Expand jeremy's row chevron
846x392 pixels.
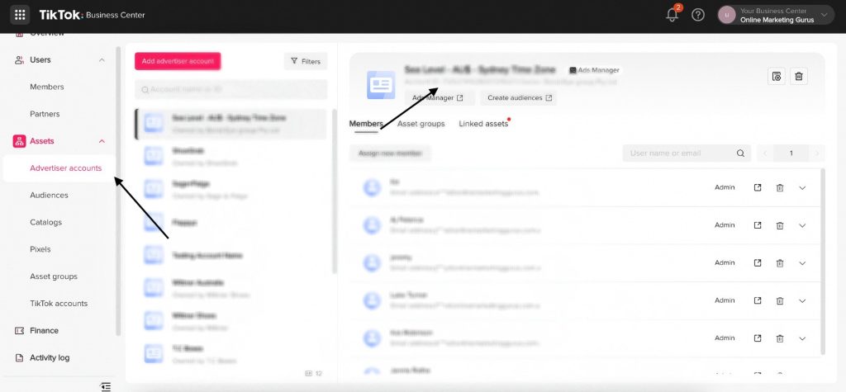[x=802, y=263]
